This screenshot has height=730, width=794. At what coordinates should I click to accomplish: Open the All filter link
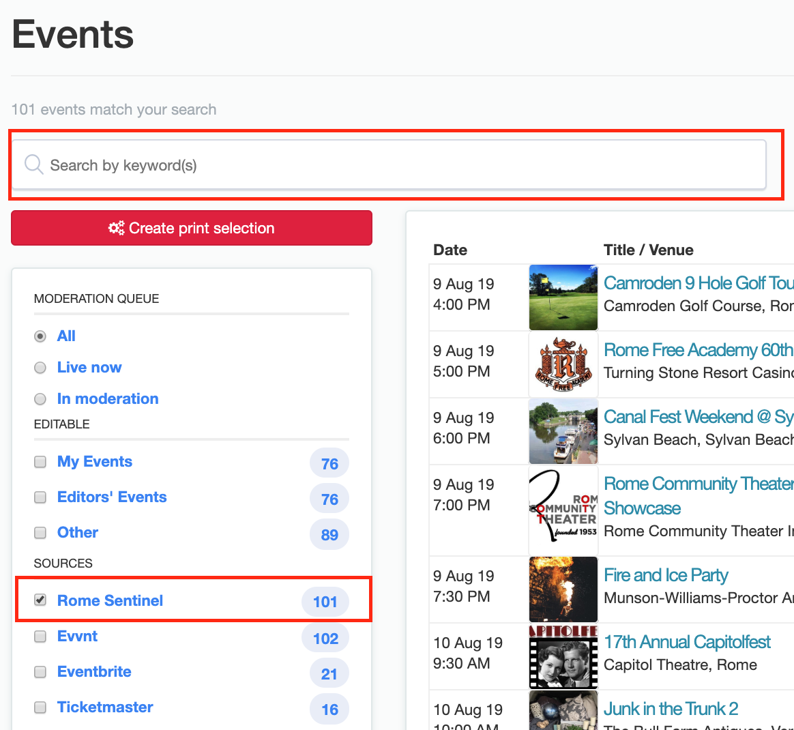66,336
